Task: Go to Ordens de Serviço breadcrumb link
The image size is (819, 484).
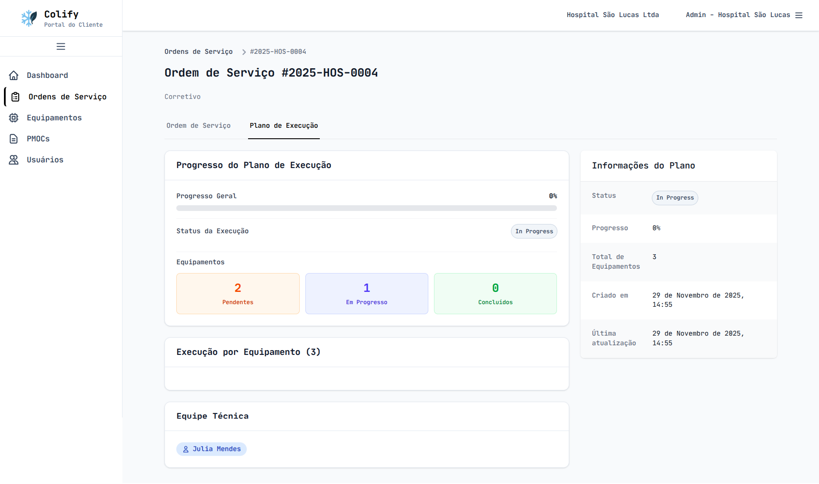Action: pyautogui.click(x=198, y=52)
